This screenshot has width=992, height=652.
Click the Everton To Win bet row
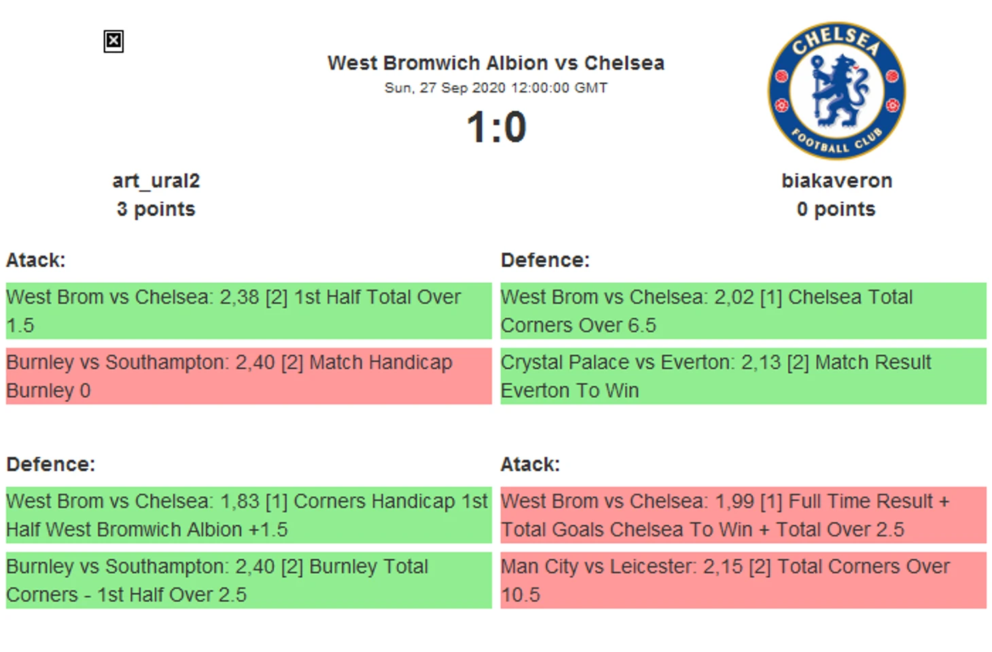pos(743,376)
